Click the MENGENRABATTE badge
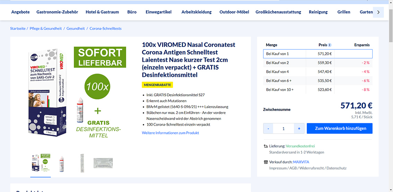Image resolution: width=393 pixels, height=192 pixels. 157,85
